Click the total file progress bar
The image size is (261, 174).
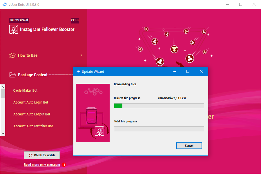(x=159, y=129)
